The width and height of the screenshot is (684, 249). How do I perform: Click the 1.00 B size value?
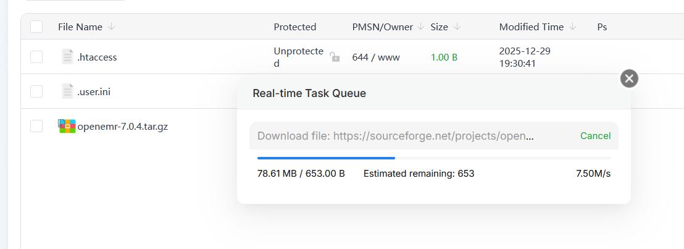click(x=444, y=57)
